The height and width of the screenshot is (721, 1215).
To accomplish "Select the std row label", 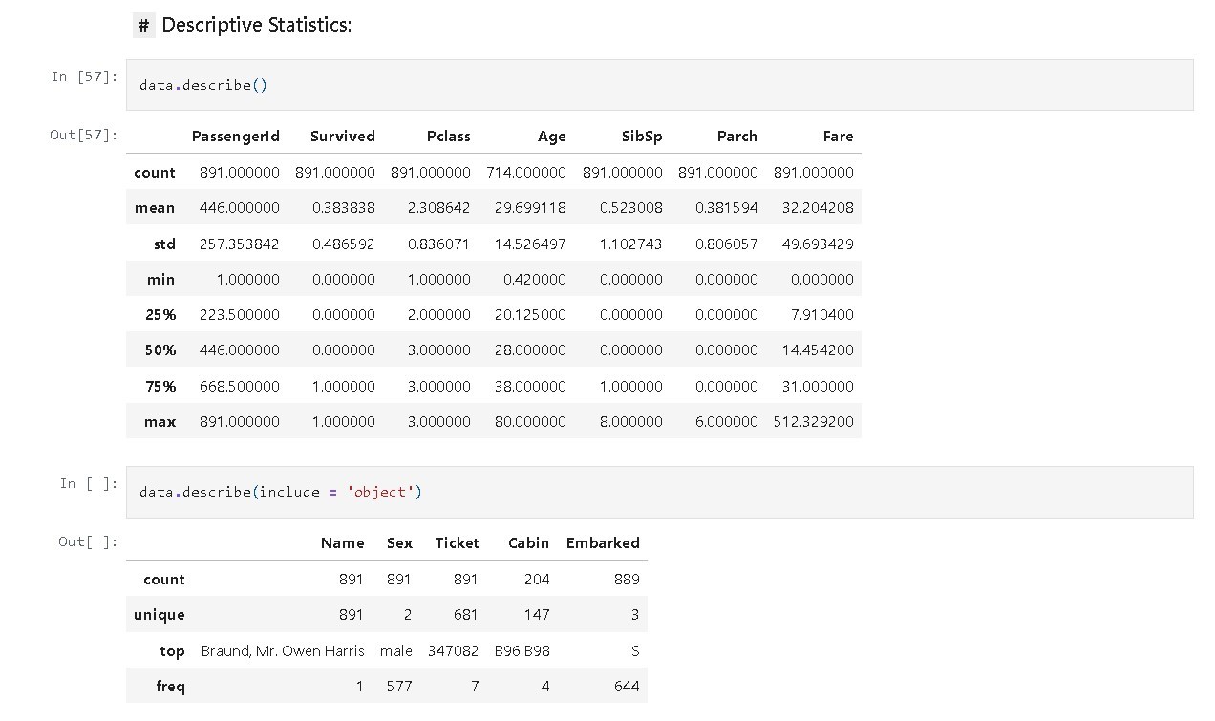I will (x=164, y=244).
